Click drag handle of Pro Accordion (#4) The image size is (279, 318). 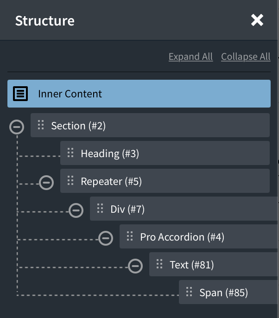130,236
